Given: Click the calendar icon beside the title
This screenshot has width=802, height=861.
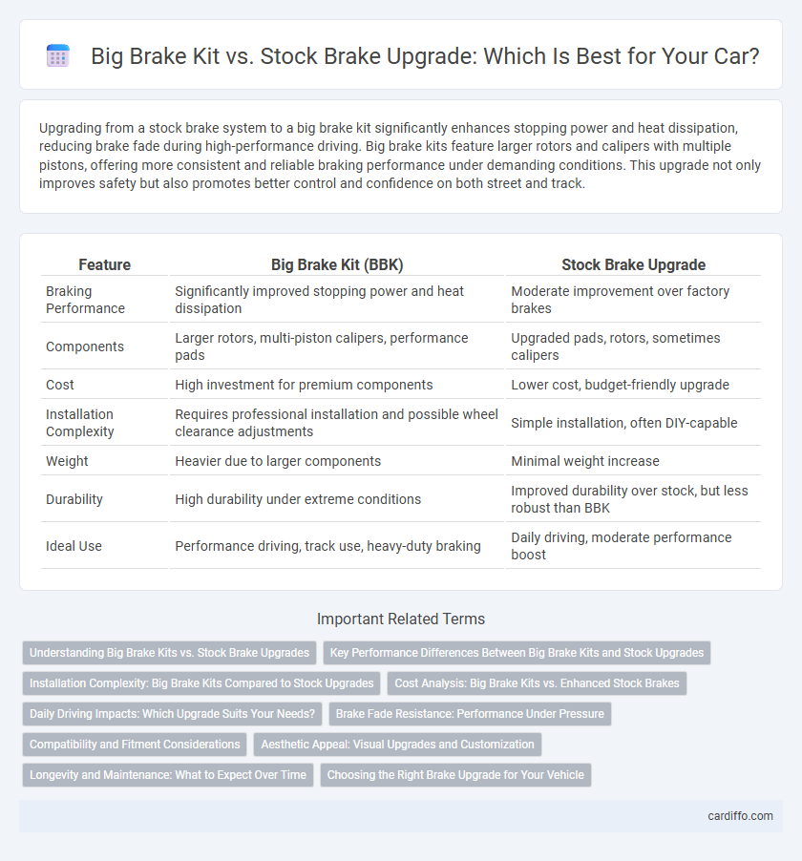Looking at the screenshot, I should coord(58,56).
